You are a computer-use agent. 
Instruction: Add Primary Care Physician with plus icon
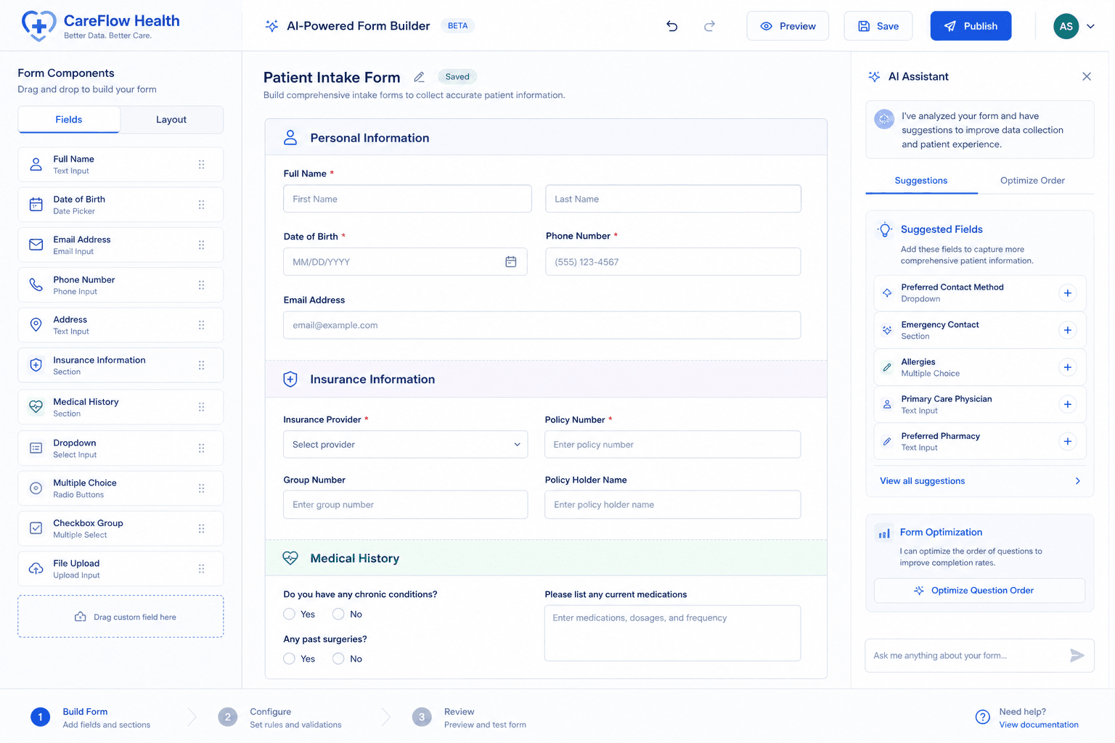point(1067,404)
